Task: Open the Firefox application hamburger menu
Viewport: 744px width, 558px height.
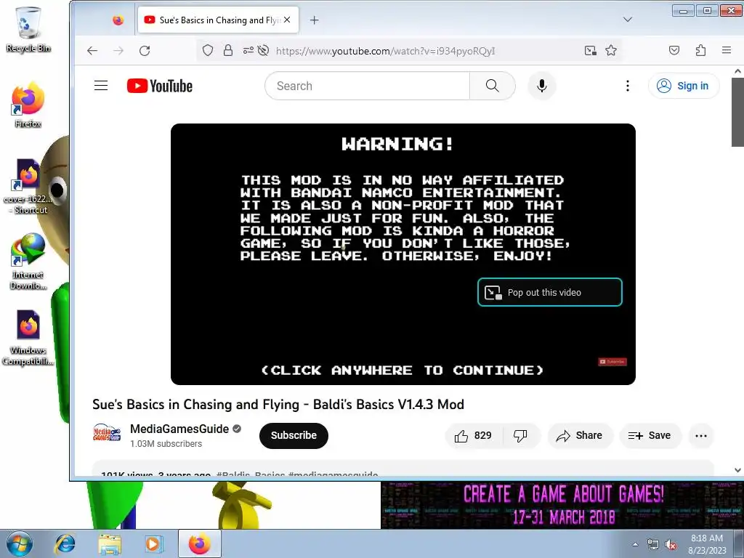Action: pos(727,50)
